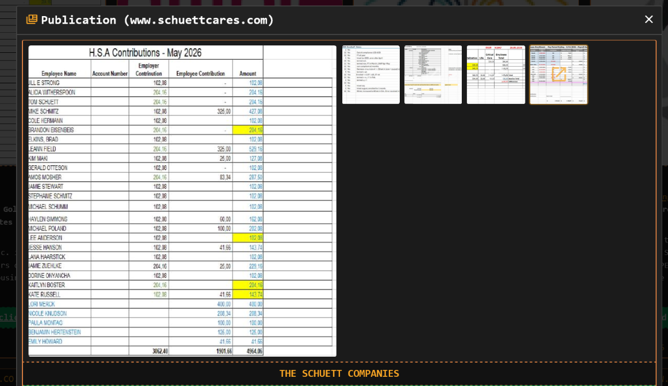The height and width of the screenshot is (386, 668).
Task: Click the yellow highlighted amount for BRANDON EISENBEIS
Action: pyautogui.click(x=248, y=130)
